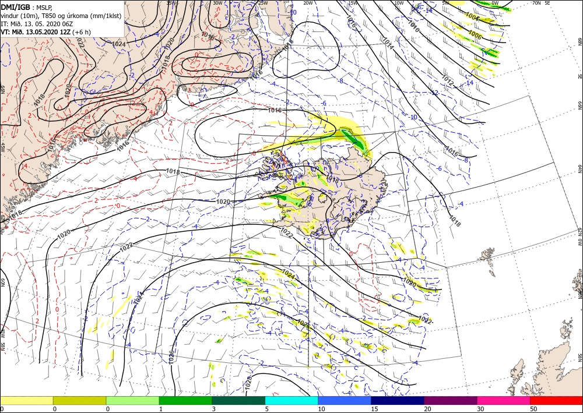This screenshot has height=413, width=583.
Task: Click the '5W' longitude label
Action: pos(446,3)
